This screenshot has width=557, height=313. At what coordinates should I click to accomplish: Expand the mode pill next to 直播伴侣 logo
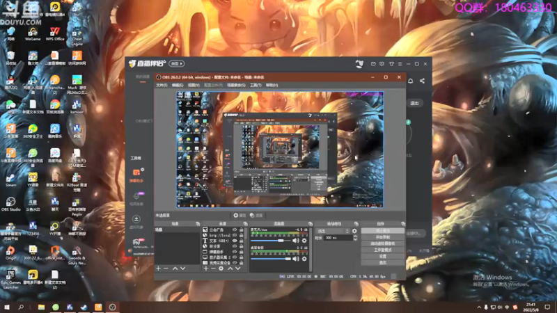tap(177, 63)
